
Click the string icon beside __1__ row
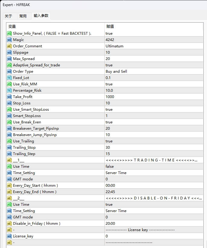pyautogui.click(x=9, y=160)
